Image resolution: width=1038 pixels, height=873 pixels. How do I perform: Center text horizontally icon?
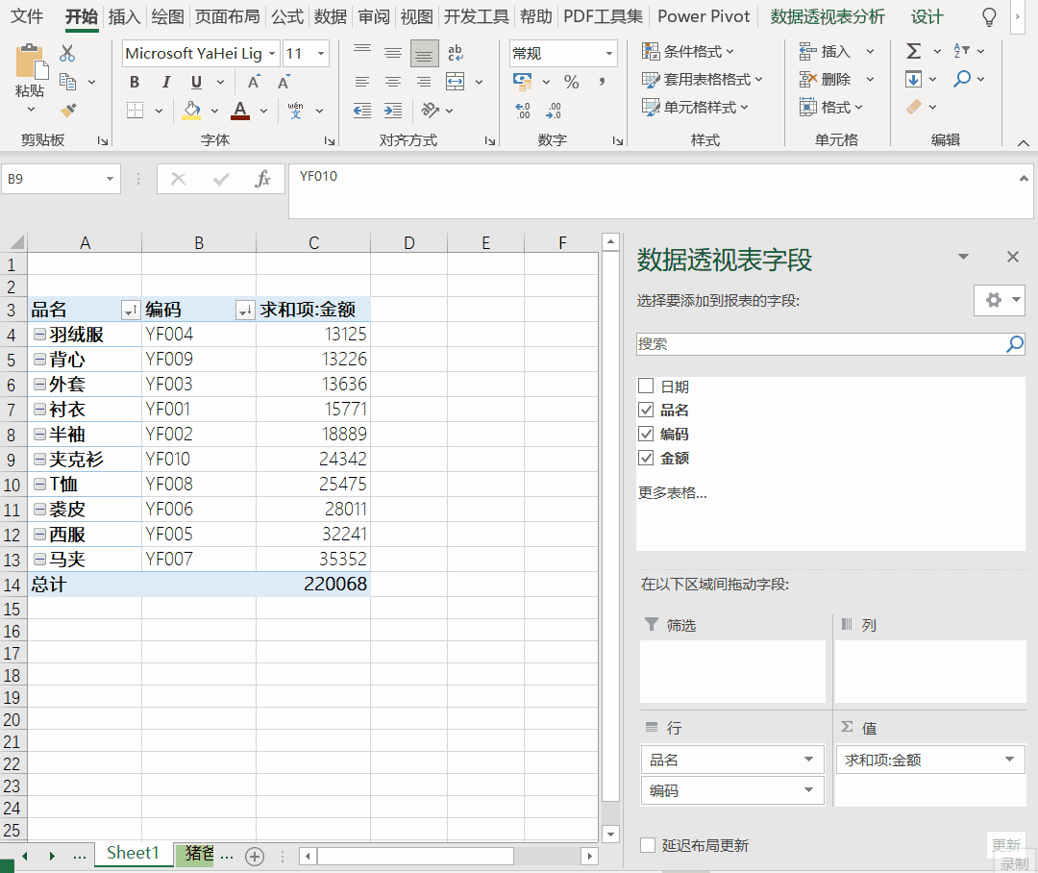(393, 82)
